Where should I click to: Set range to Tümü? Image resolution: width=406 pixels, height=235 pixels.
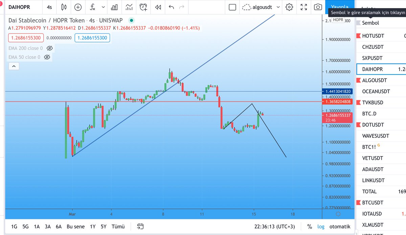[118, 227]
